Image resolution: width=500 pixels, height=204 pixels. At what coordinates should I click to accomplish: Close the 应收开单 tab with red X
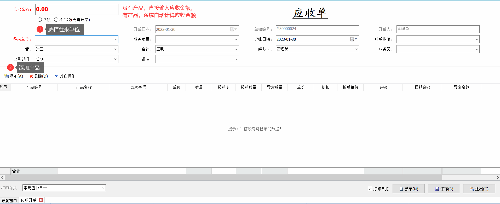click(41, 200)
